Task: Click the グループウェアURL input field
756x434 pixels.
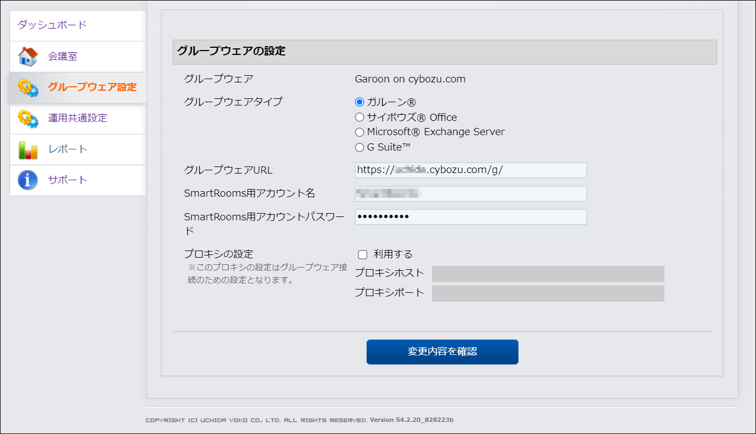Action: tap(471, 170)
